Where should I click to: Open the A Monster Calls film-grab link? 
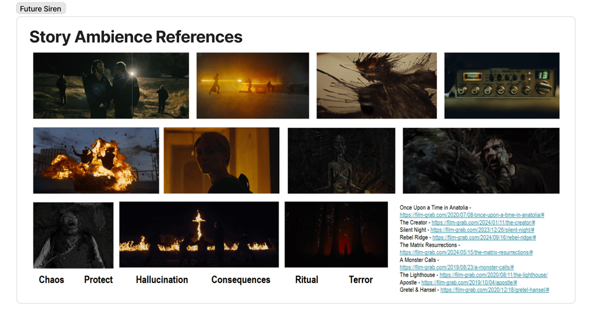pos(457,267)
